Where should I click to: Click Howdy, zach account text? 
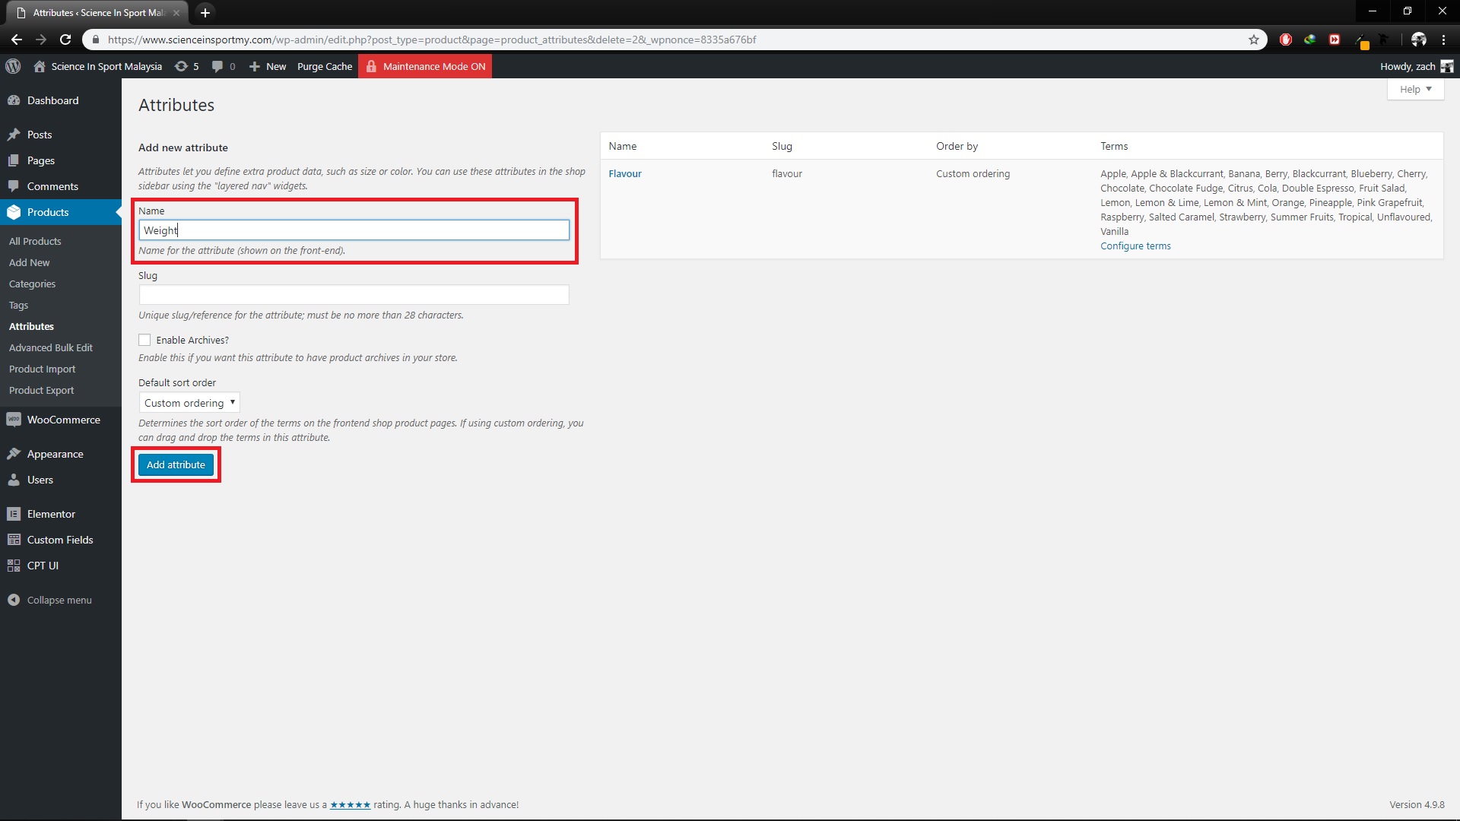click(1408, 66)
